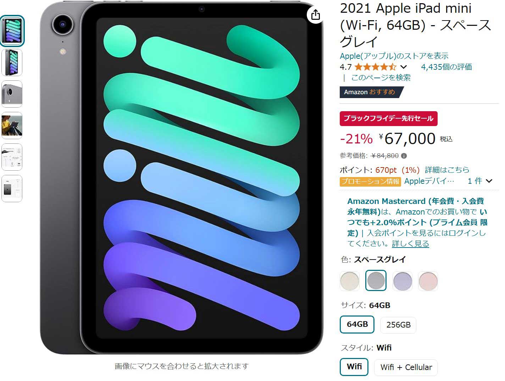Click the info icon next to 参考価格
This screenshot has height=381, width=505.
(404, 156)
